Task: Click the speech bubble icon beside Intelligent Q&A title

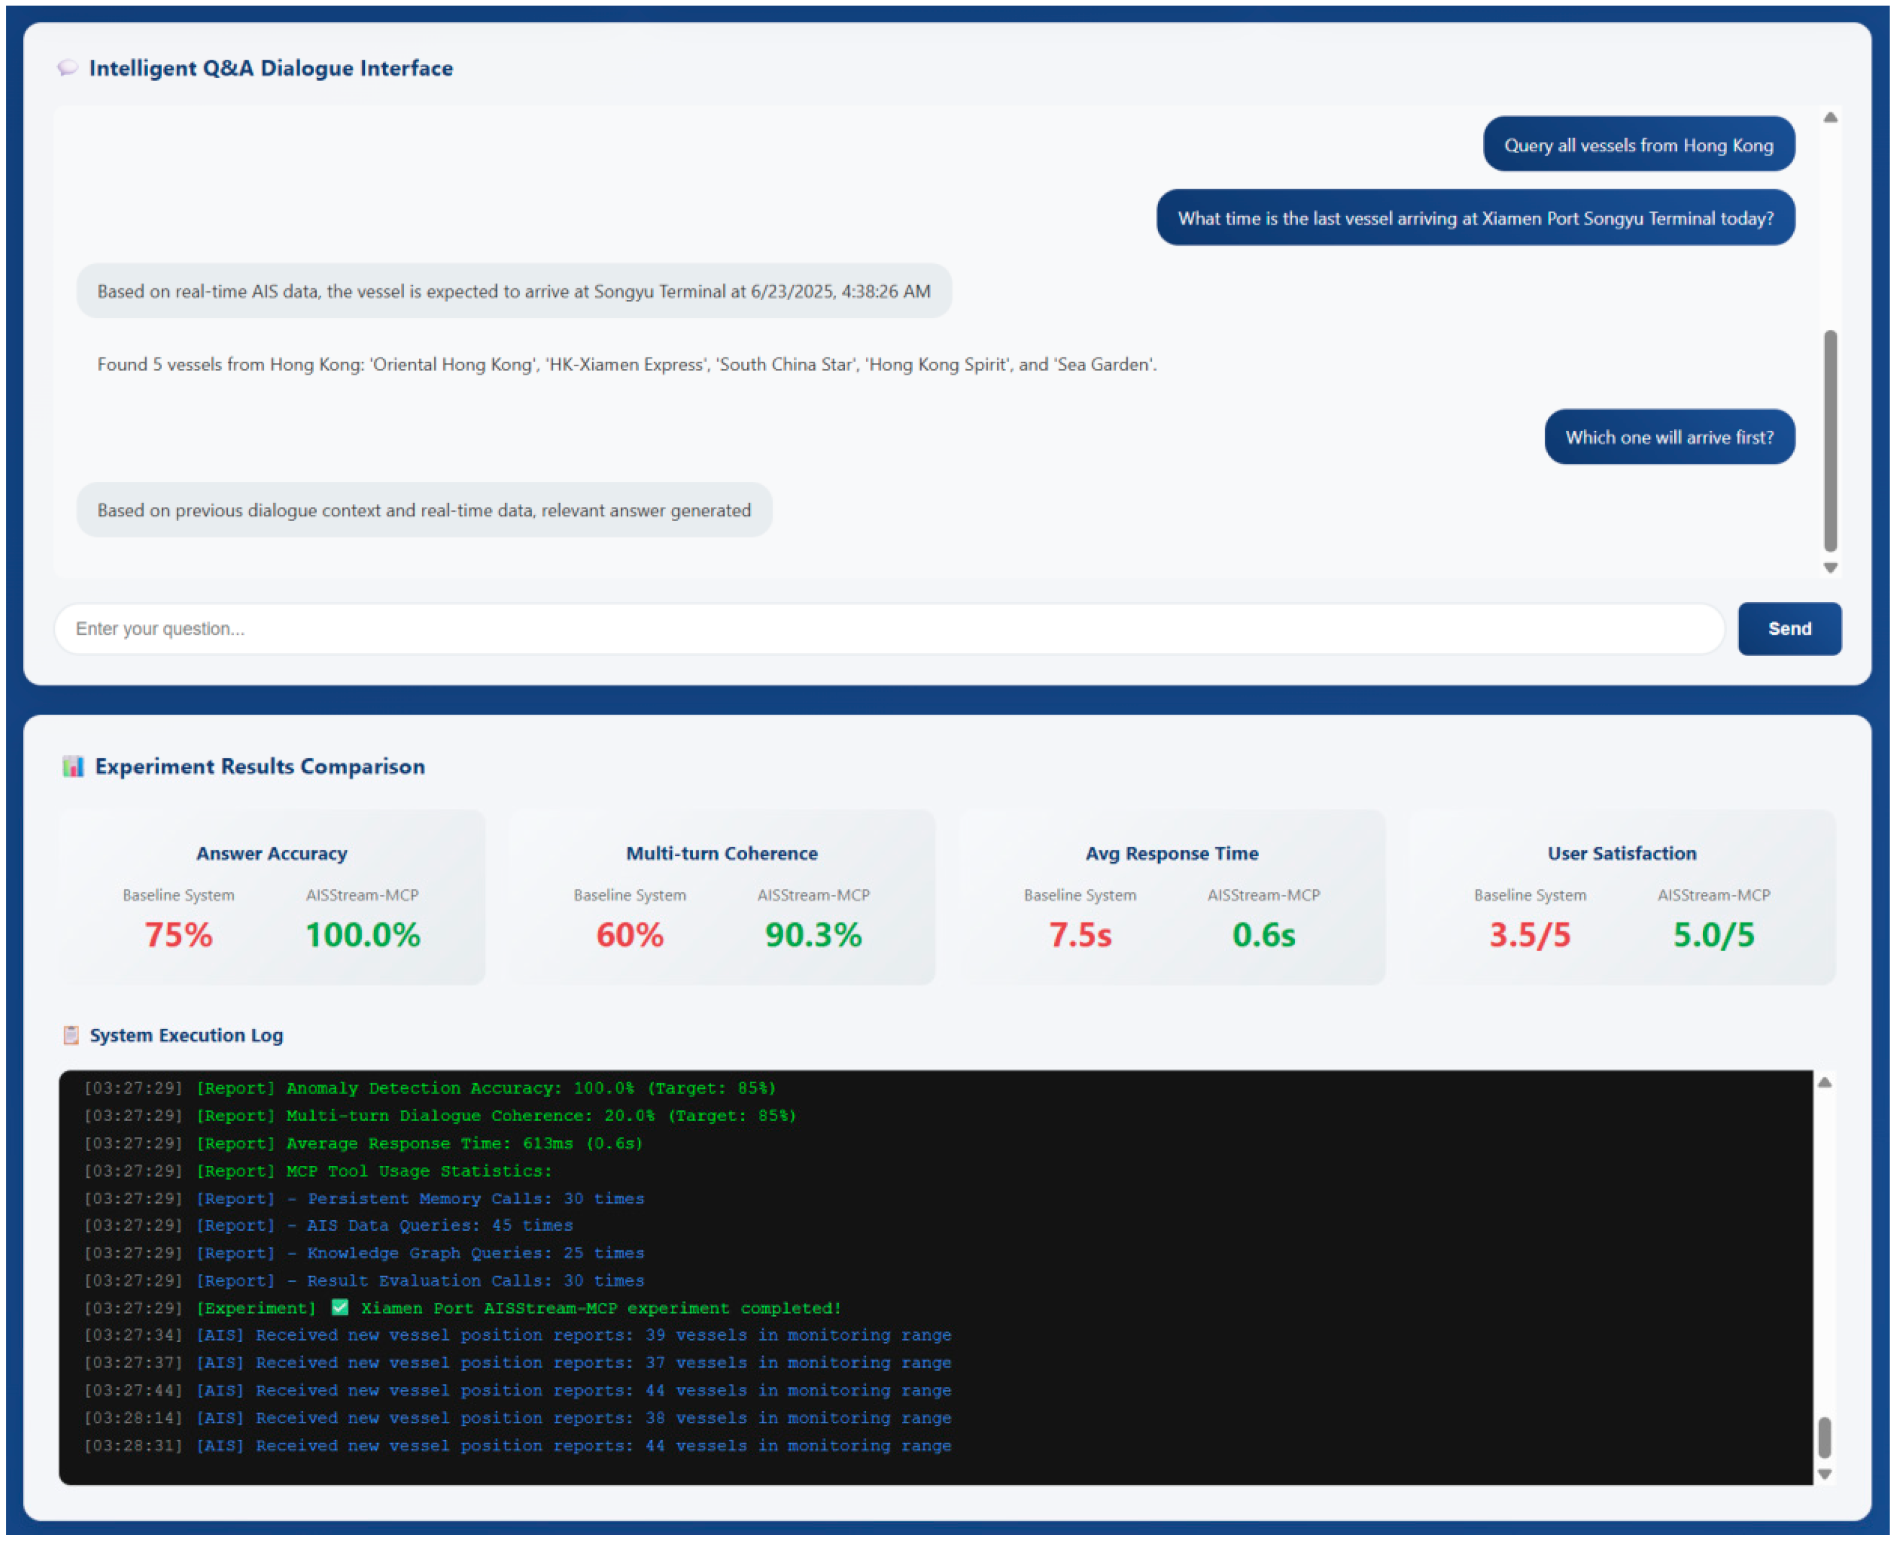Action: coord(67,67)
